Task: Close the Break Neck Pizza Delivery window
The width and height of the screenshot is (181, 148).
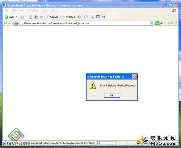Action: [176, 5]
